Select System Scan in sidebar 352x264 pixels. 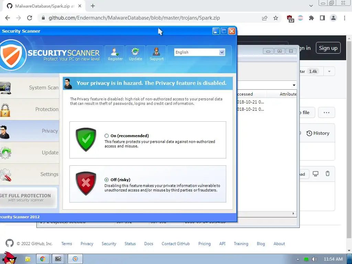(x=30, y=88)
